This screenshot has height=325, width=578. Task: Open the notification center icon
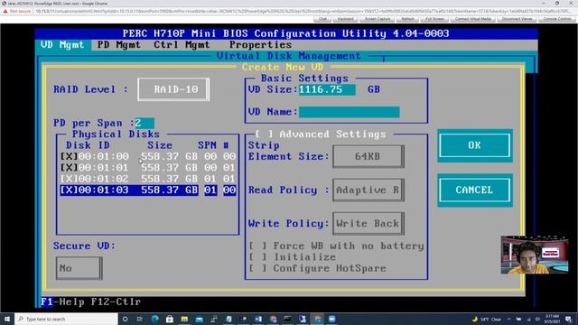[x=568, y=319]
